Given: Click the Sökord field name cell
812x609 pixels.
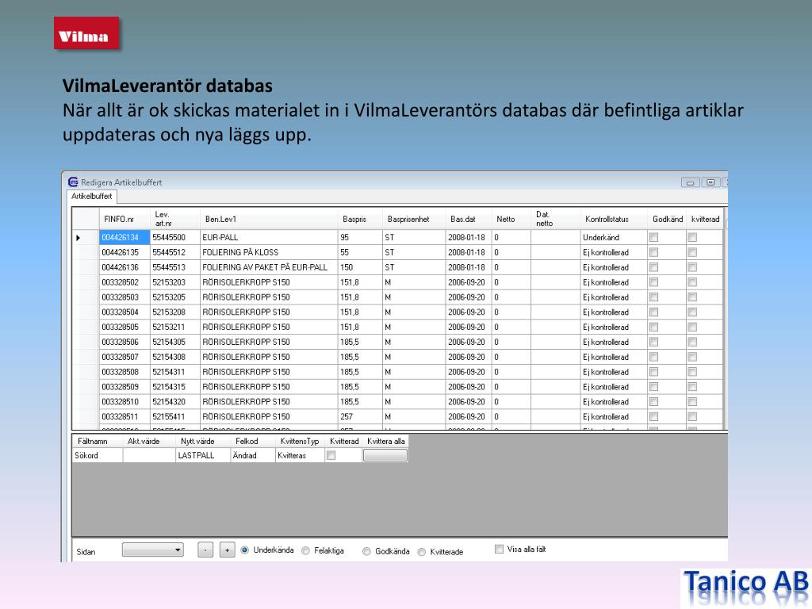Looking at the screenshot, I should [x=98, y=455].
